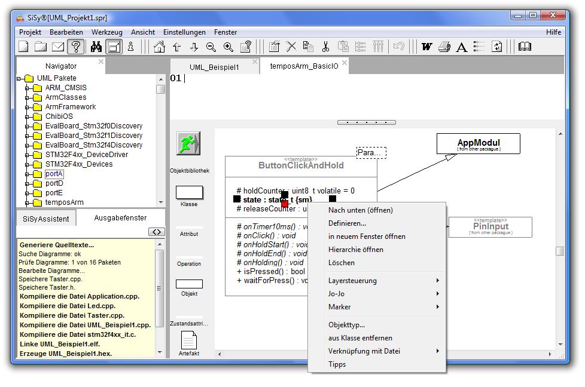Viewport: 585px width, 387px height.
Task: Click the scissors cut icon
Action: click(x=325, y=47)
